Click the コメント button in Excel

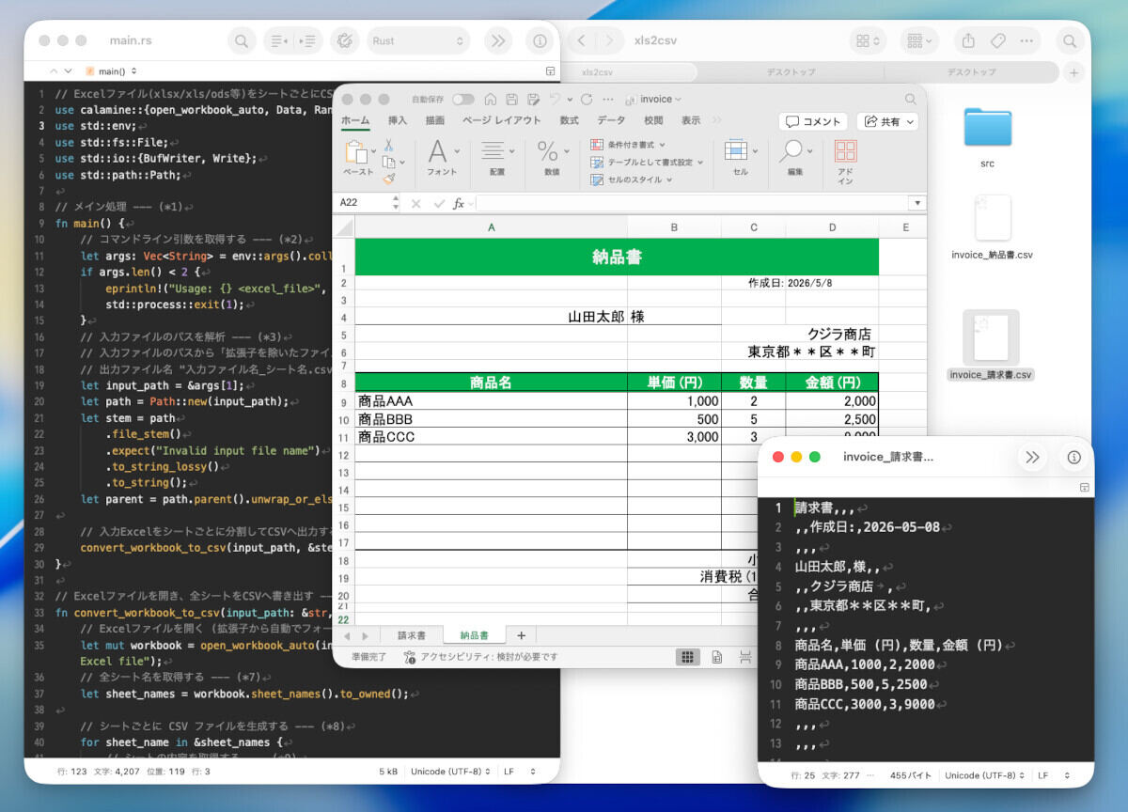click(x=814, y=122)
